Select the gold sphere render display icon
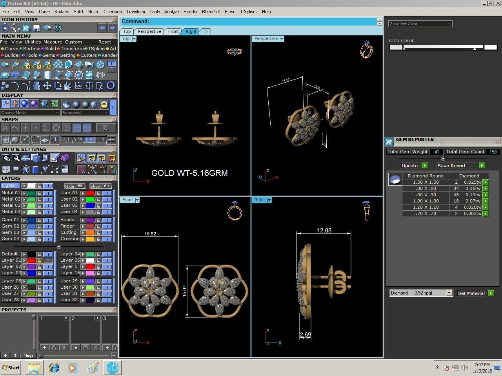The height and width of the screenshot is (376, 502). pos(104,104)
